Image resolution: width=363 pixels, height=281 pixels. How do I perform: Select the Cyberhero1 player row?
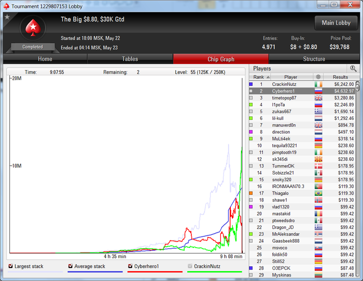tap(302, 91)
